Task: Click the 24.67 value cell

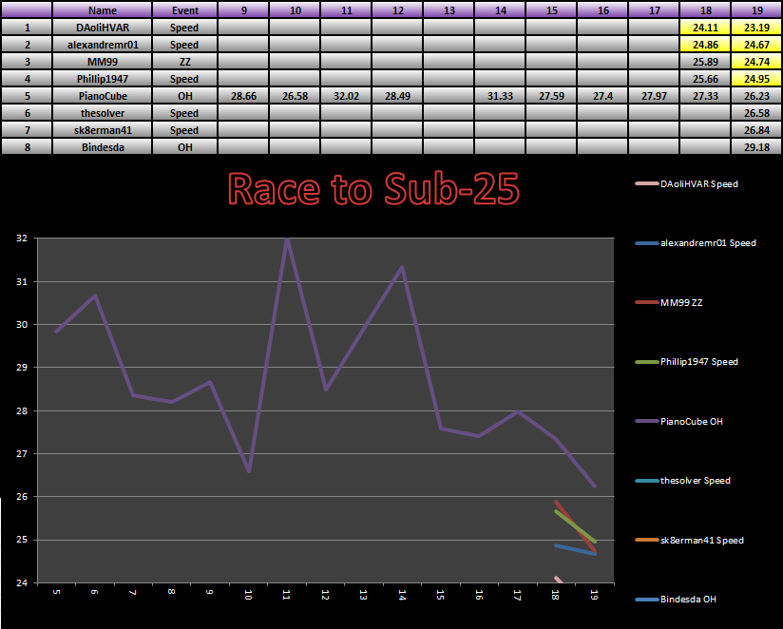Action: (x=757, y=45)
